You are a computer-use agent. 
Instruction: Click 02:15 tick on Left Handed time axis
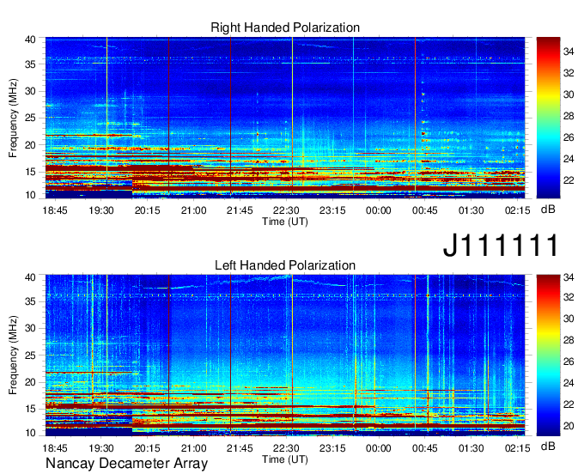(517, 448)
